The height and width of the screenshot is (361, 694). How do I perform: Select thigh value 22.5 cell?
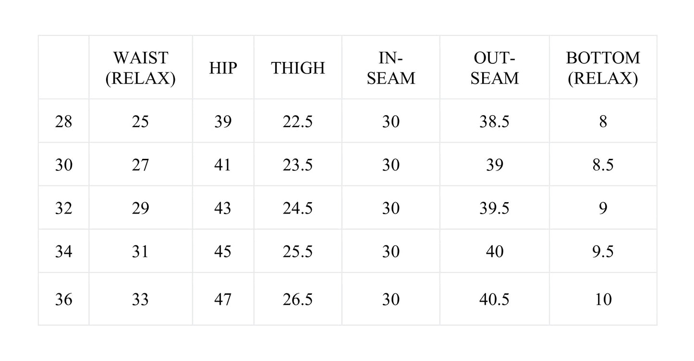(298, 121)
